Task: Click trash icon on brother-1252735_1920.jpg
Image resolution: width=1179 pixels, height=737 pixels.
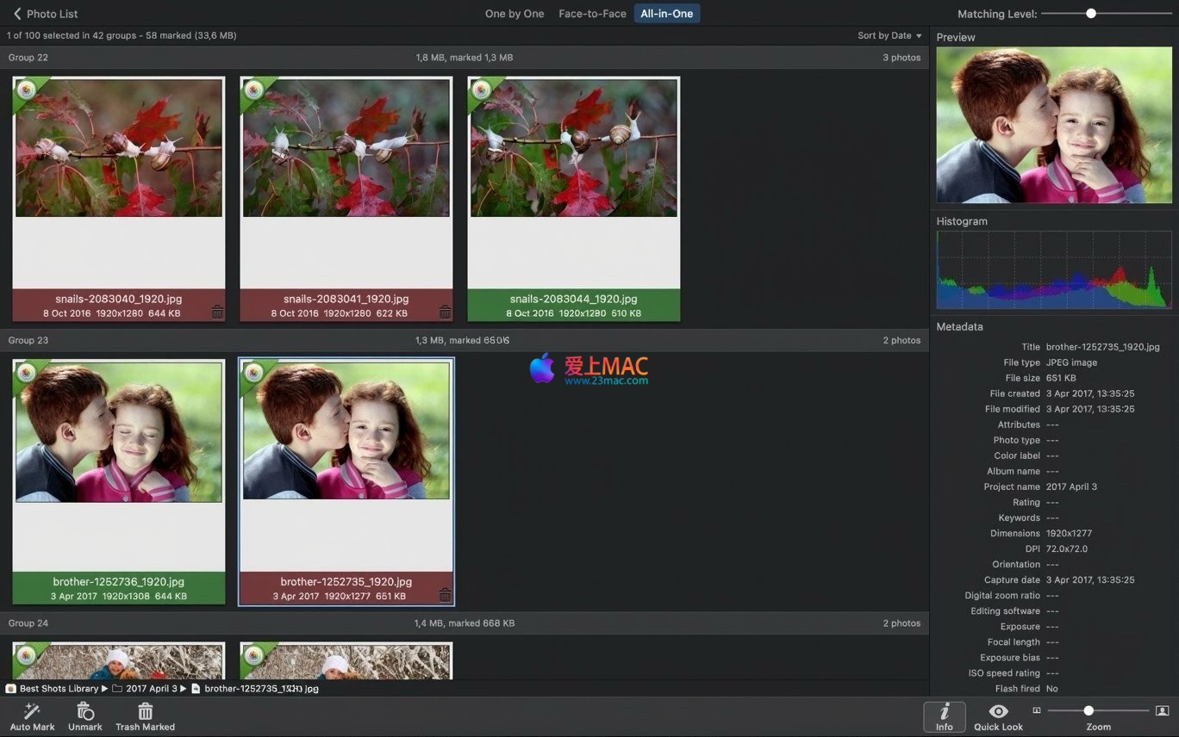Action: 445,595
